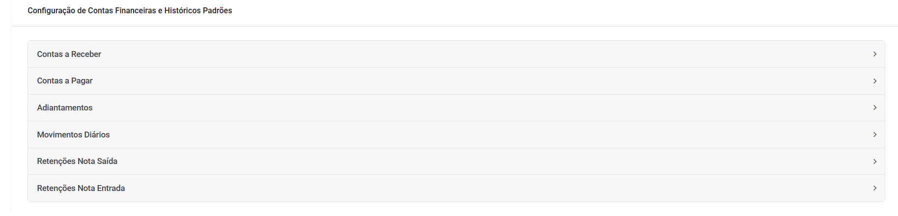Viewport: 898px width, 216px height.
Task: Click the 'Retenções Nota Saída' label text
Action: pyautogui.click(x=77, y=162)
